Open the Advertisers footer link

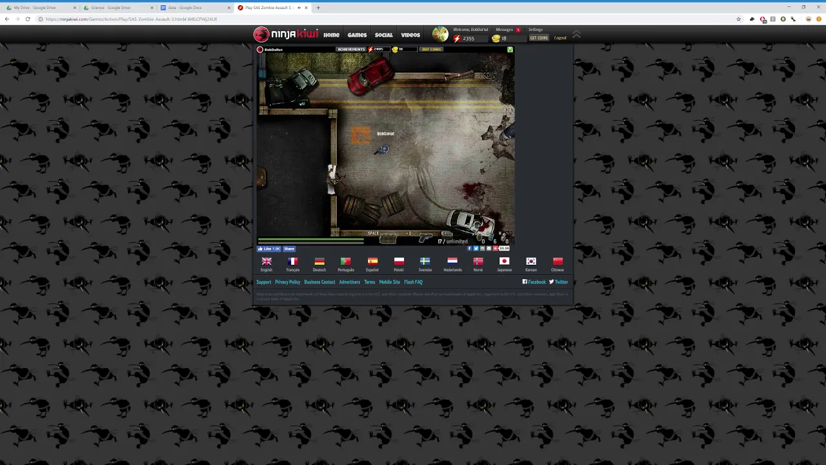[350, 282]
